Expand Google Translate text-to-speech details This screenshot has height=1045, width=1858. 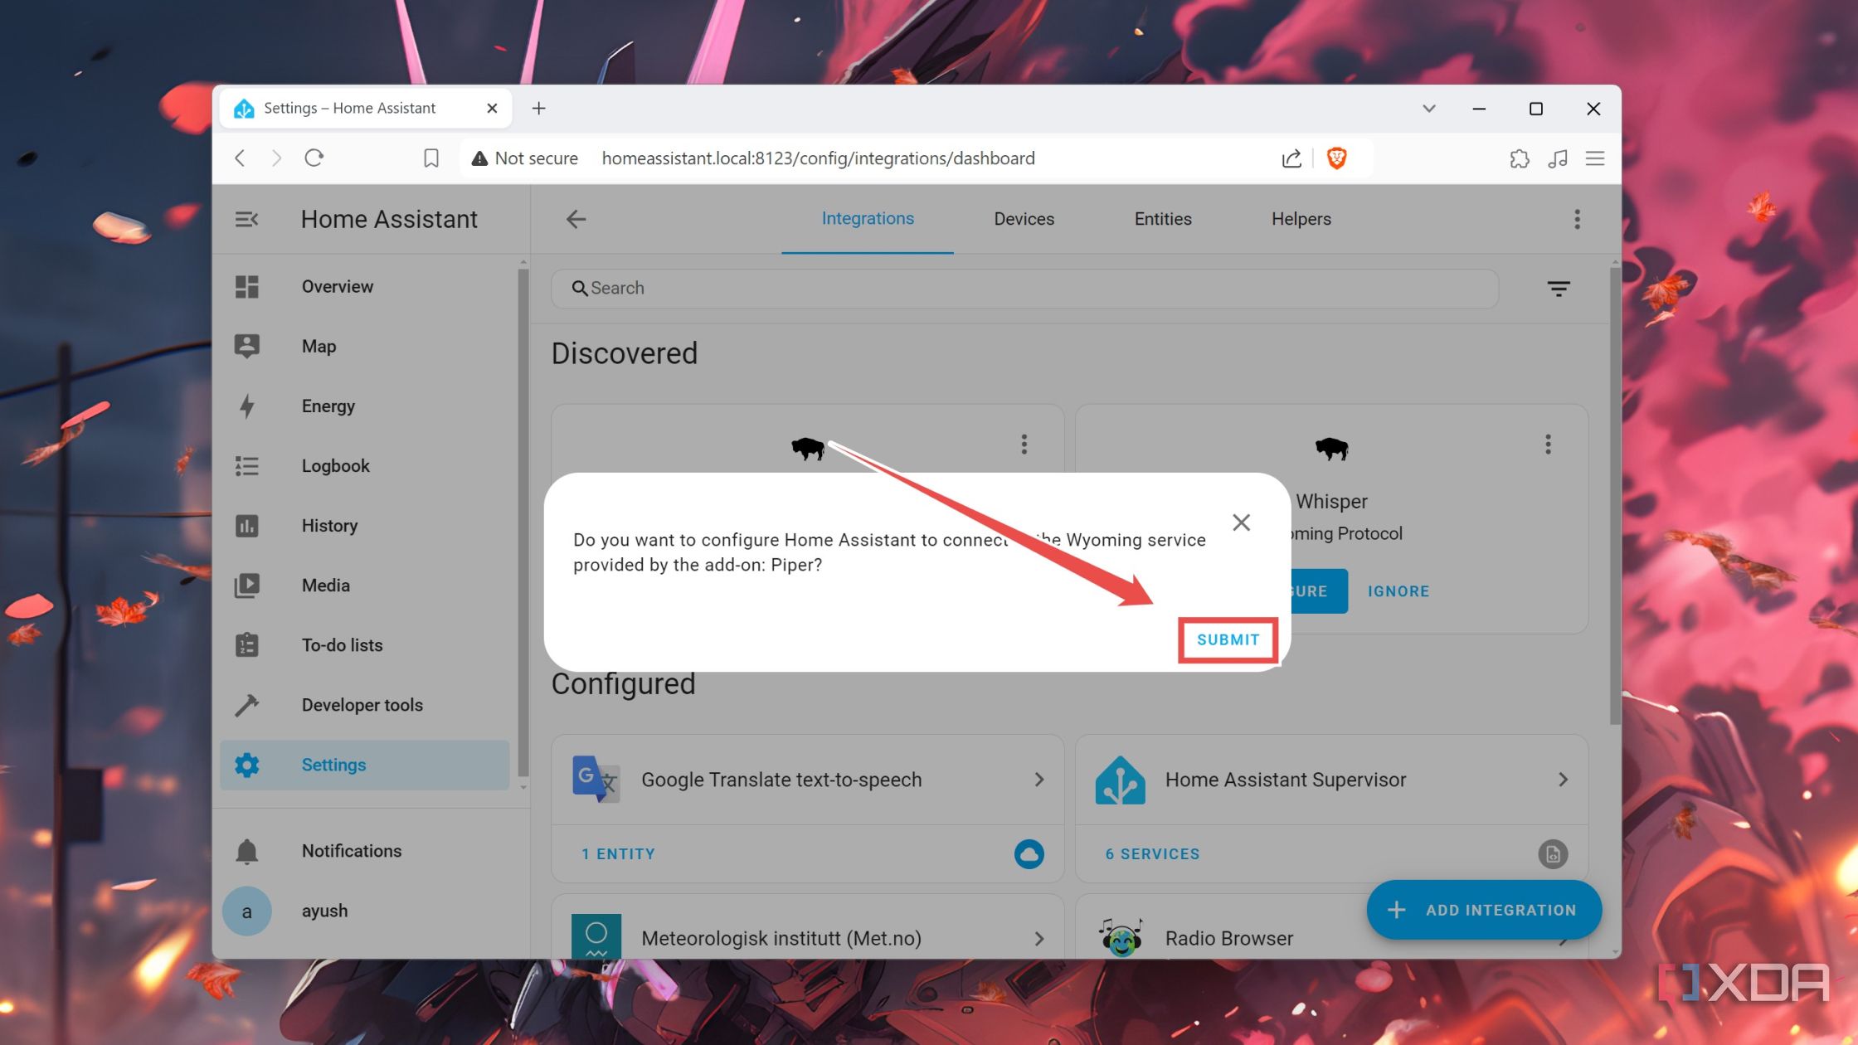[x=1038, y=779]
